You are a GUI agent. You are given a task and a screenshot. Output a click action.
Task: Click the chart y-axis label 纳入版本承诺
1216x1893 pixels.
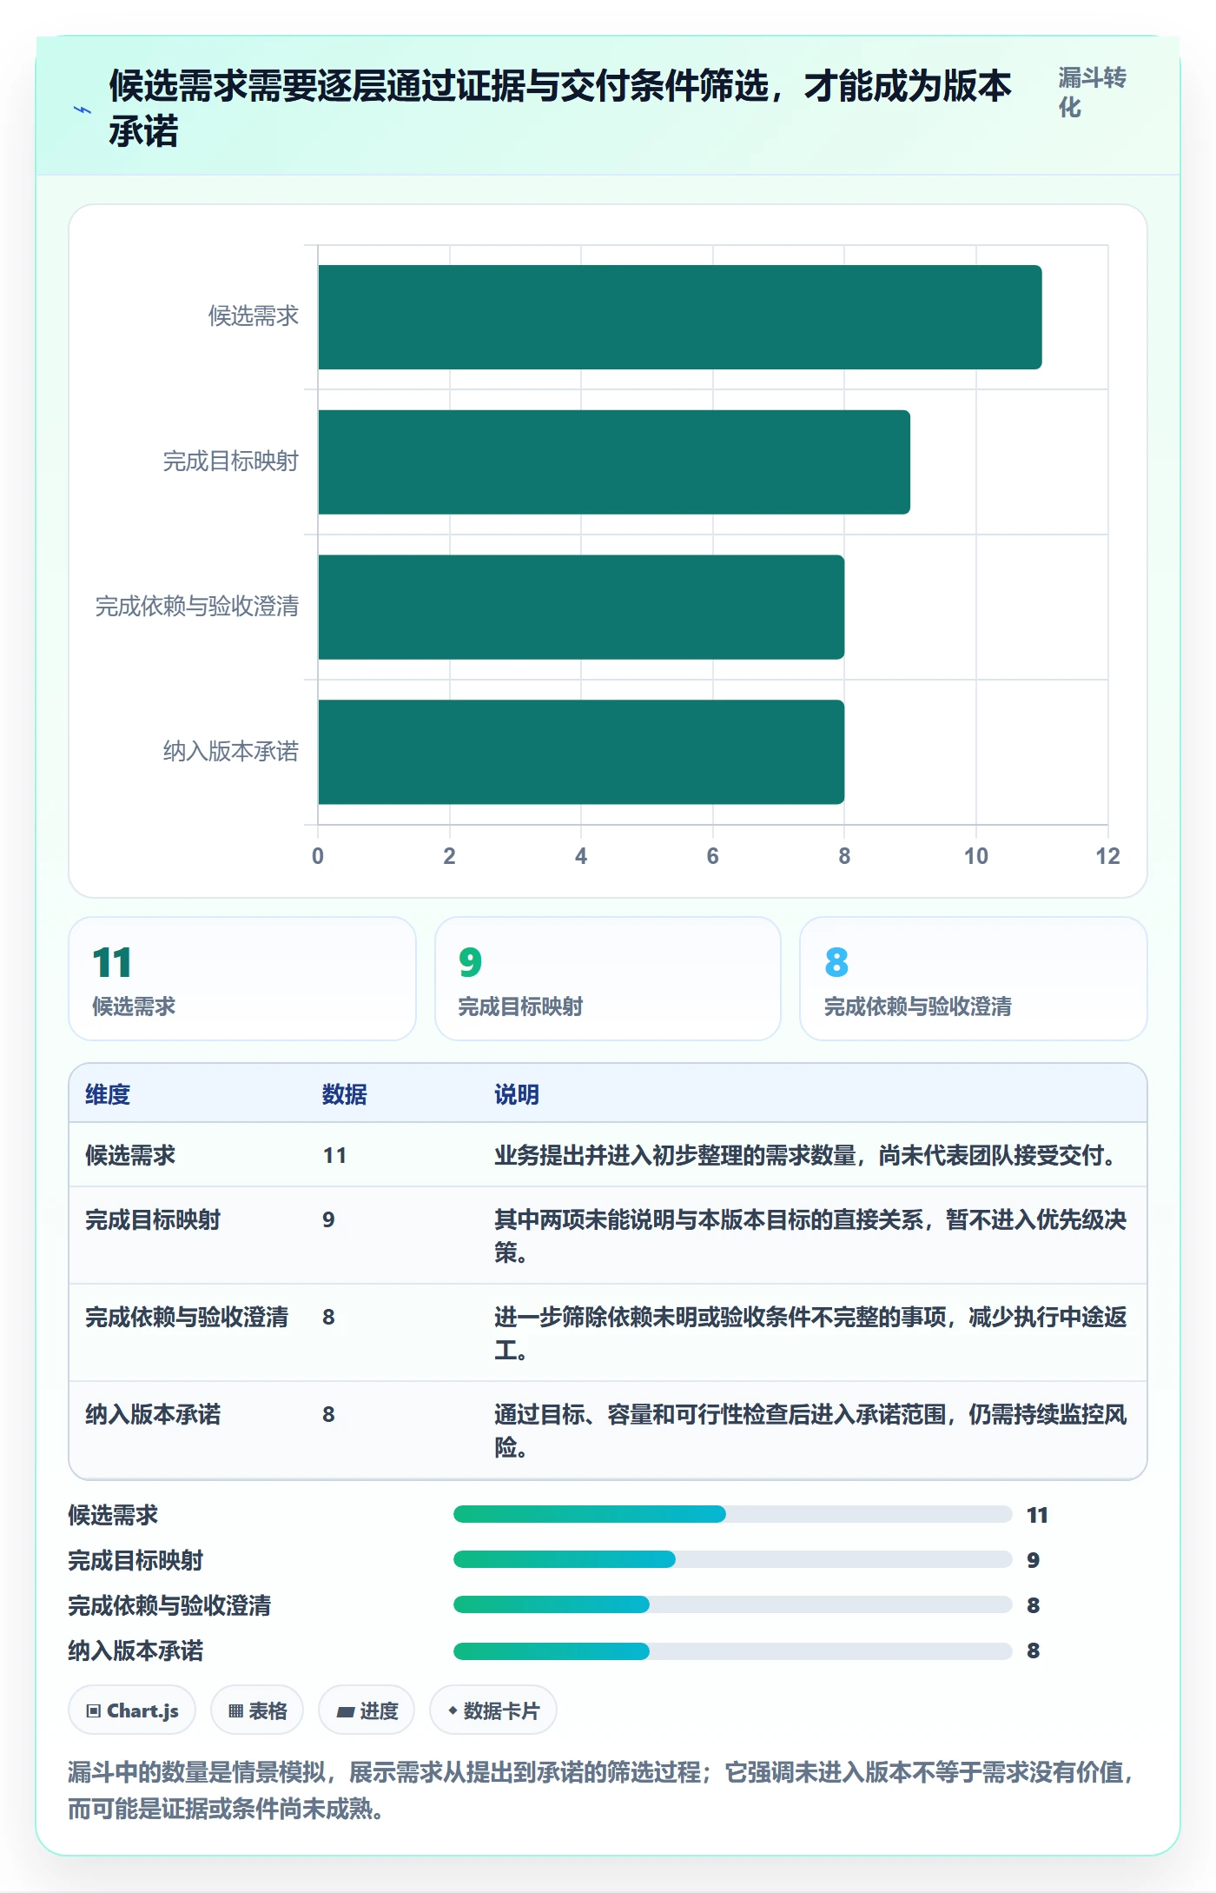coord(231,751)
